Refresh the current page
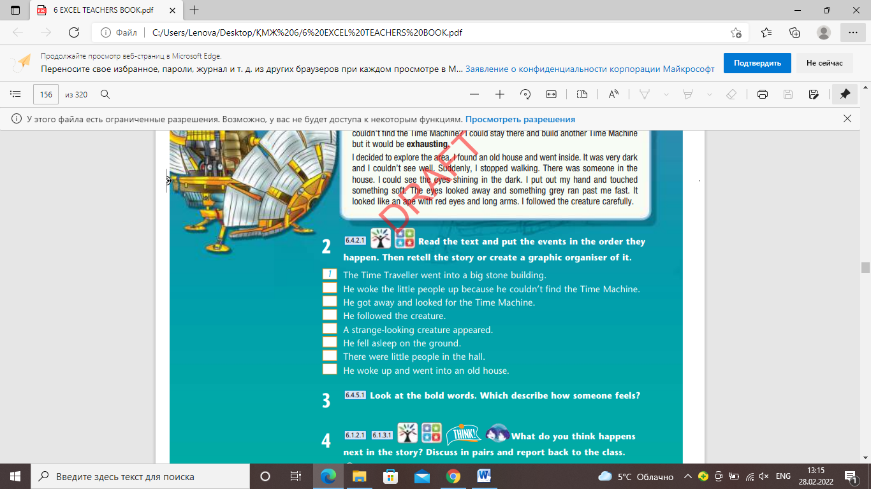This screenshot has height=489, width=871. coord(74,32)
